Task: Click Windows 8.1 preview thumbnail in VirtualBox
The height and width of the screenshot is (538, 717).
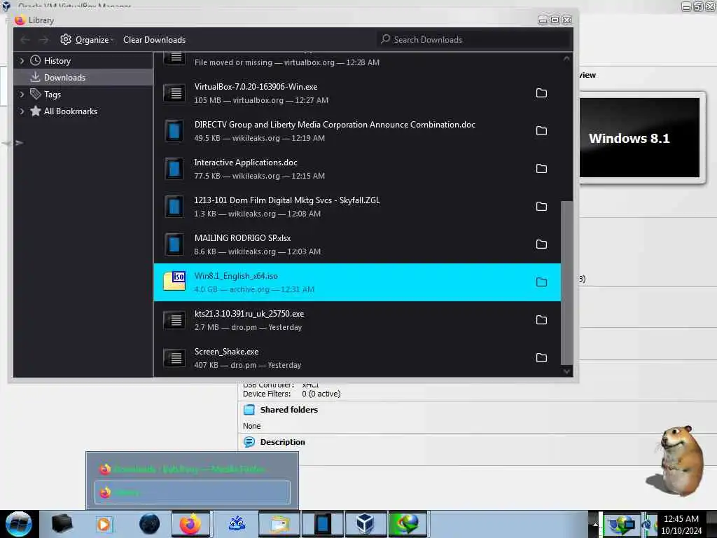Action: (x=639, y=138)
